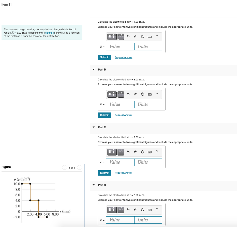Request Answer for Part B
Image resolution: width=237 pixels, height=227 pixels.
pyautogui.click(x=124, y=115)
